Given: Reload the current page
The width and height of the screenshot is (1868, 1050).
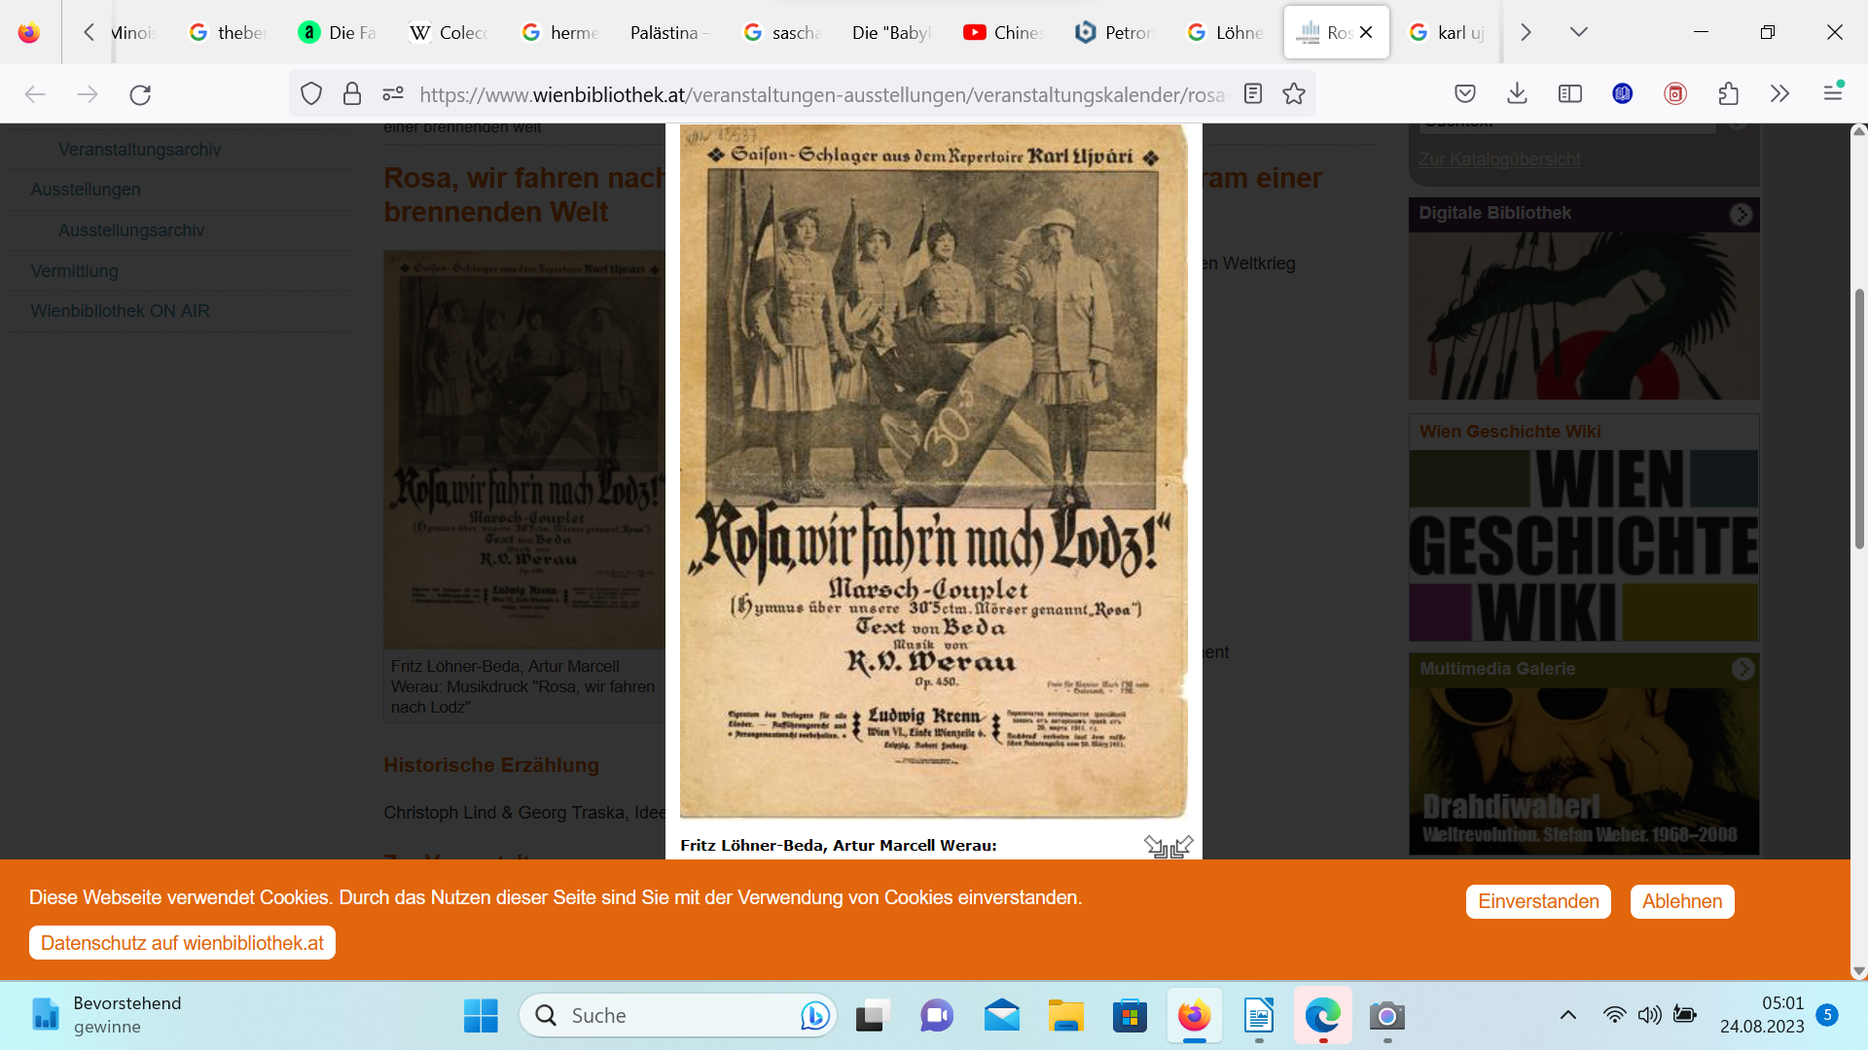Looking at the screenshot, I should pyautogui.click(x=140, y=94).
